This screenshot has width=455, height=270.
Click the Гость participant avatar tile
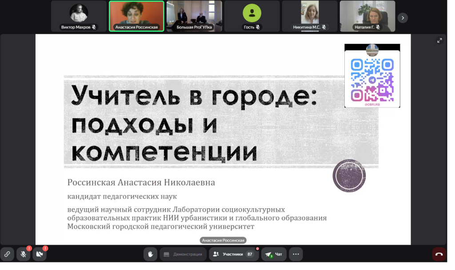pyautogui.click(x=252, y=14)
